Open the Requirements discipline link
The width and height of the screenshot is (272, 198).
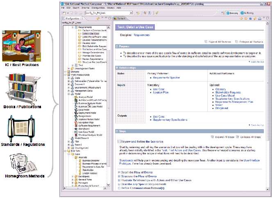142,35
